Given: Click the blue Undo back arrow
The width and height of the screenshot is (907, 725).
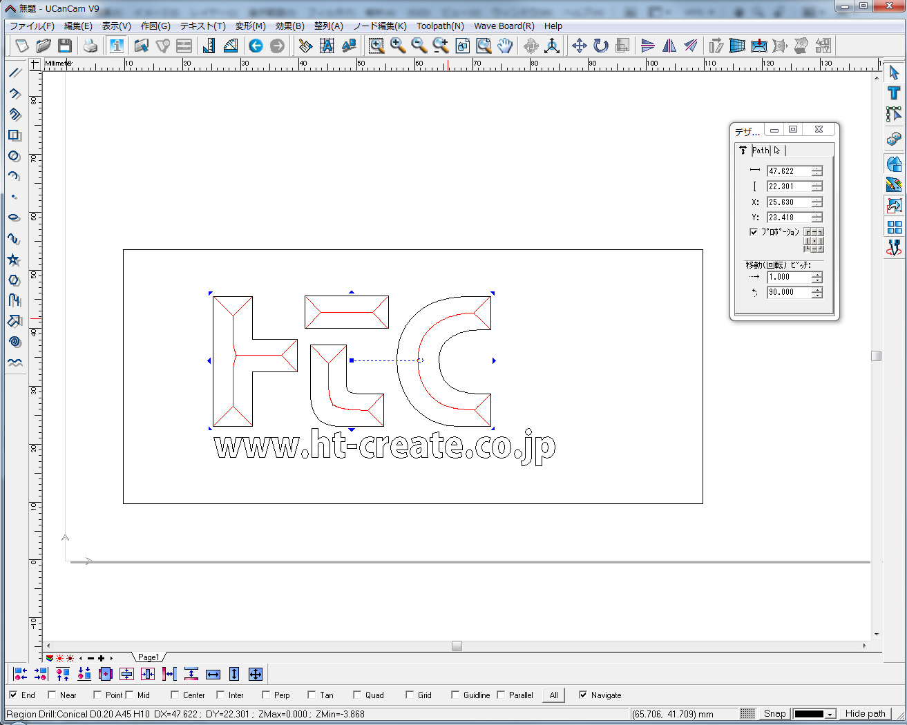Looking at the screenshot, I should [256, 46].
